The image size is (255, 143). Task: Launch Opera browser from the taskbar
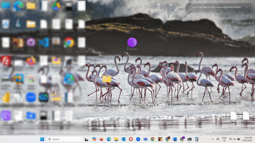coord(131,139)
